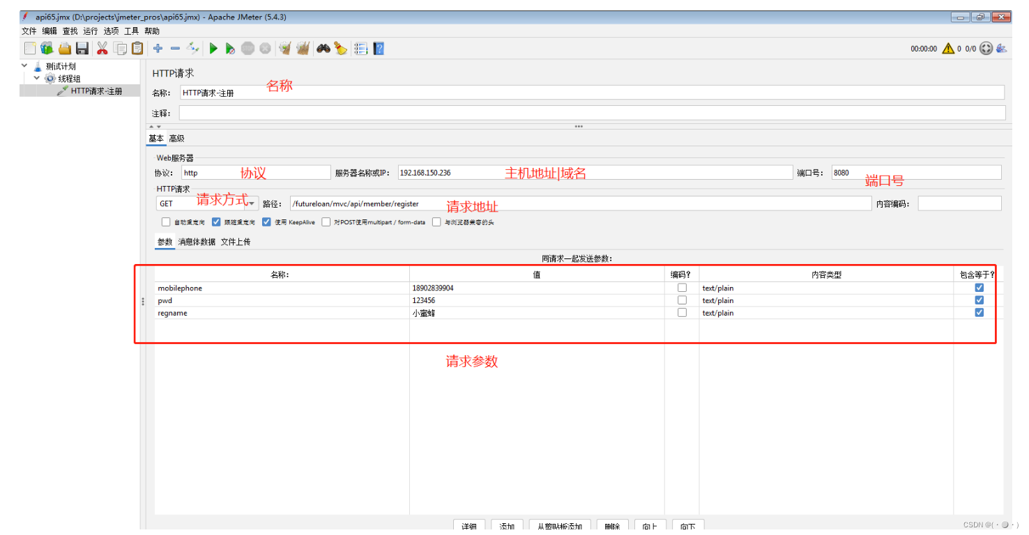The width and height of the screenshot is (1029, 535).
Task: Select the 参数 tab
Action: [x=165, y=242]
